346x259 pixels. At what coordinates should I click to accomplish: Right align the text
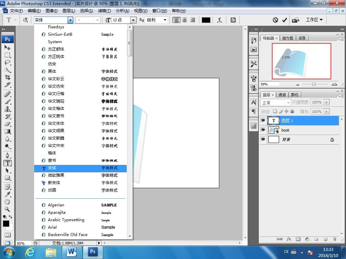tap(193, 20)
